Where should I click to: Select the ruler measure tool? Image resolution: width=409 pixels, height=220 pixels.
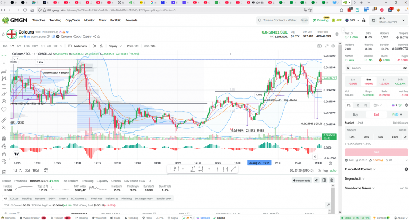[4, 120]
